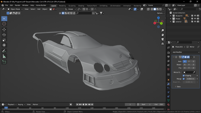Expand the Model collection tree
Viewport: 201px width, 113px height.
tap(171, 19)
